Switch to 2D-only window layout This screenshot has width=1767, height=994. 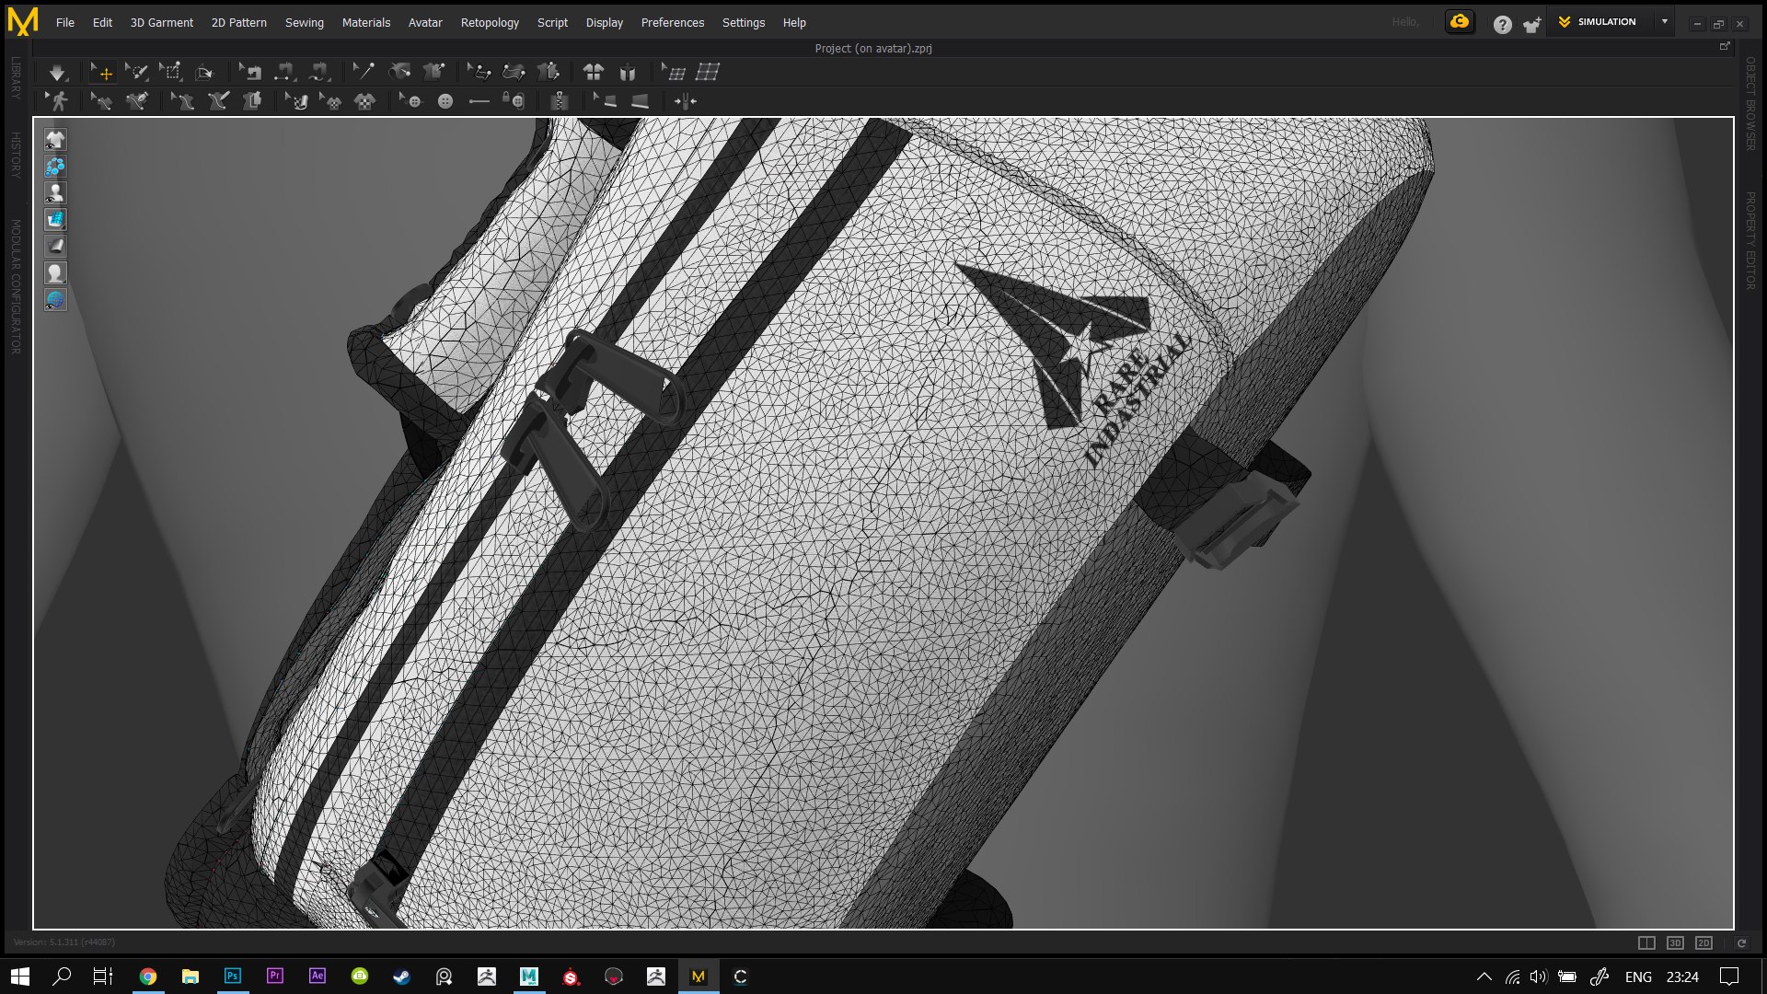(x=1703, y=942)
